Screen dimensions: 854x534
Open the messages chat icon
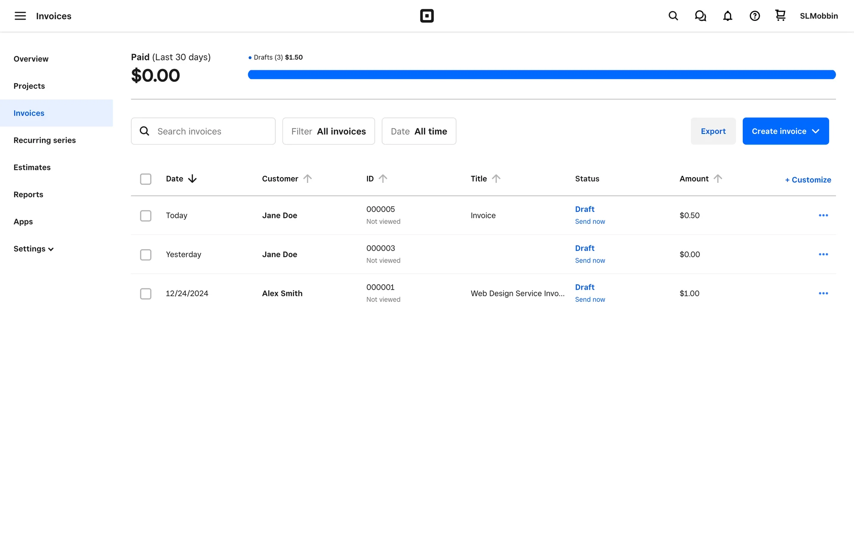(x=700, y=16)
